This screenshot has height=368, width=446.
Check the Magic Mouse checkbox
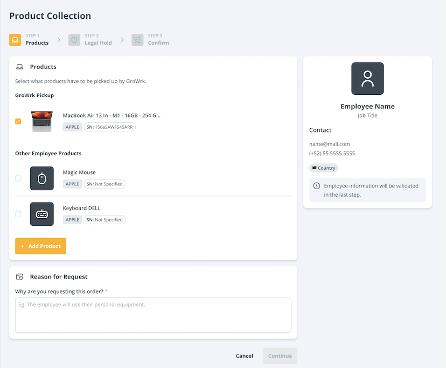pyautogui.click(x=18, y=178)
